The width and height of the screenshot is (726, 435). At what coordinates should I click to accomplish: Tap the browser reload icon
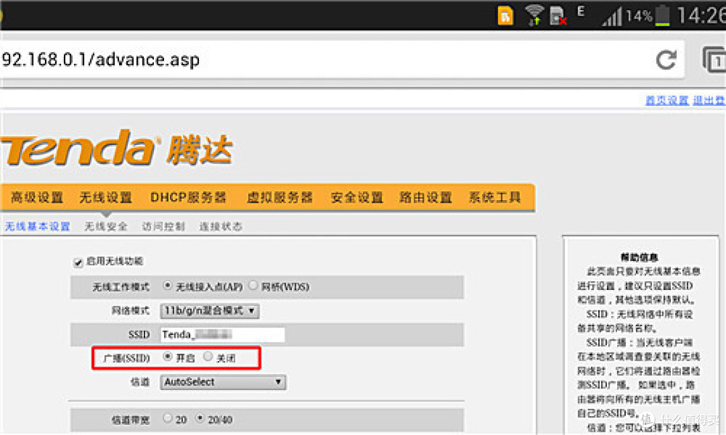(x=666, y=60)
